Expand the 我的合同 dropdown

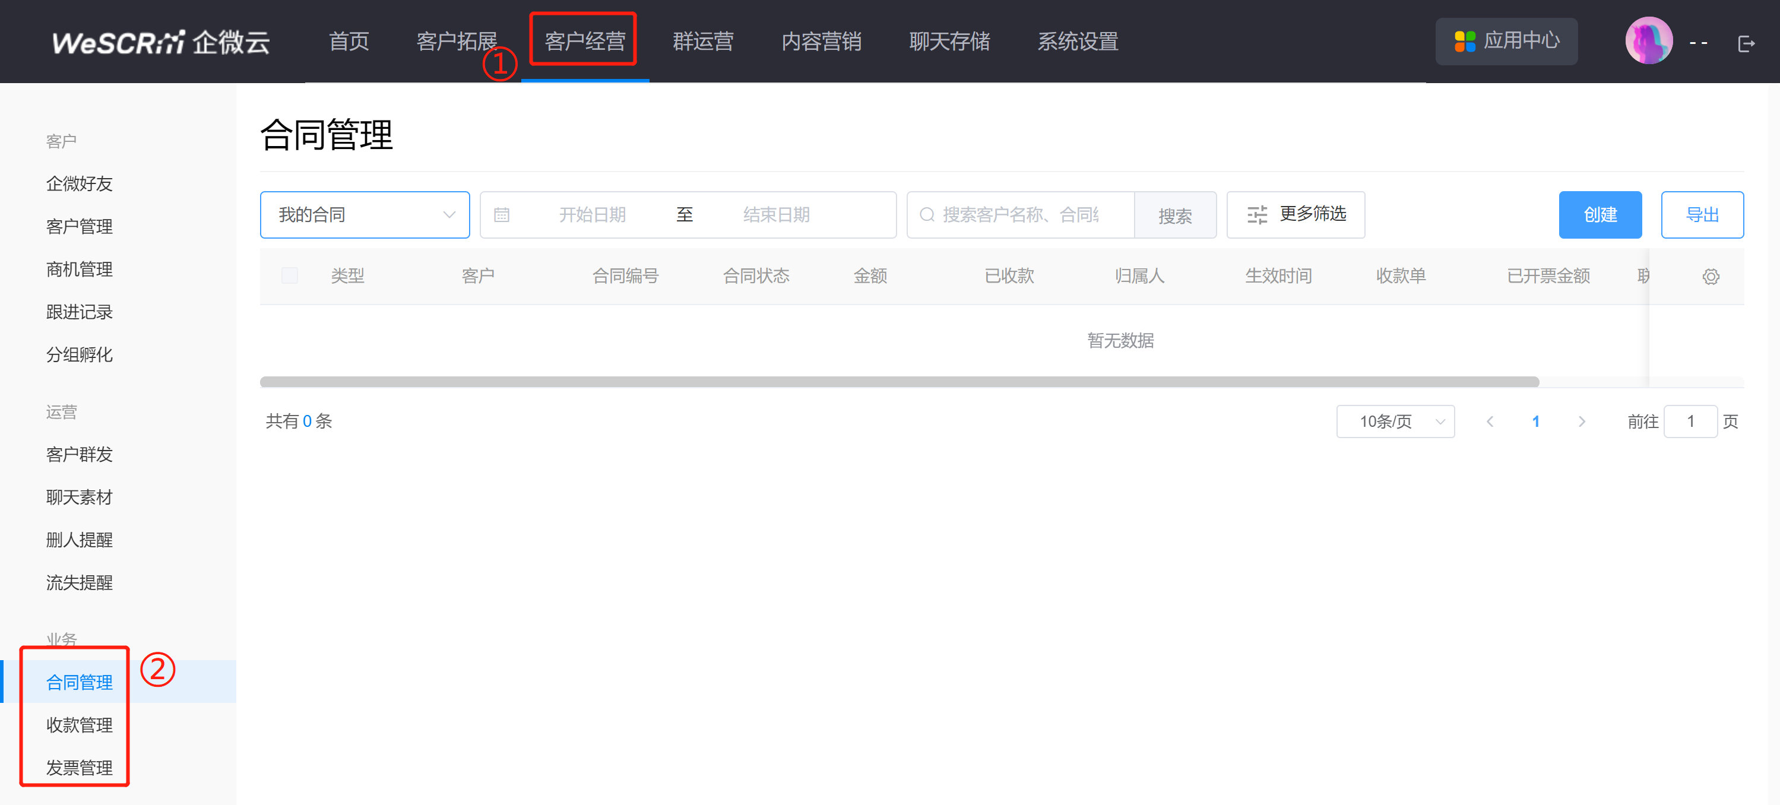click(364, 215)
